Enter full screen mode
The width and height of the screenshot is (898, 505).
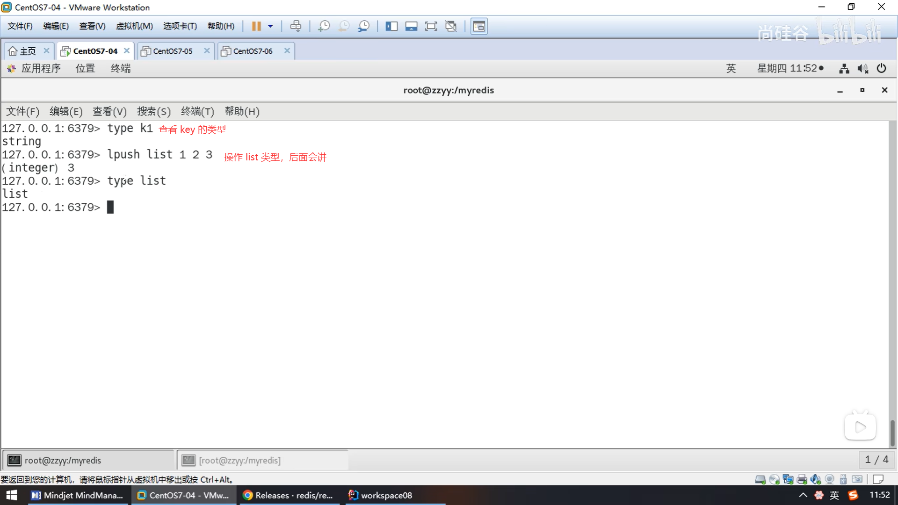point(431,26)
